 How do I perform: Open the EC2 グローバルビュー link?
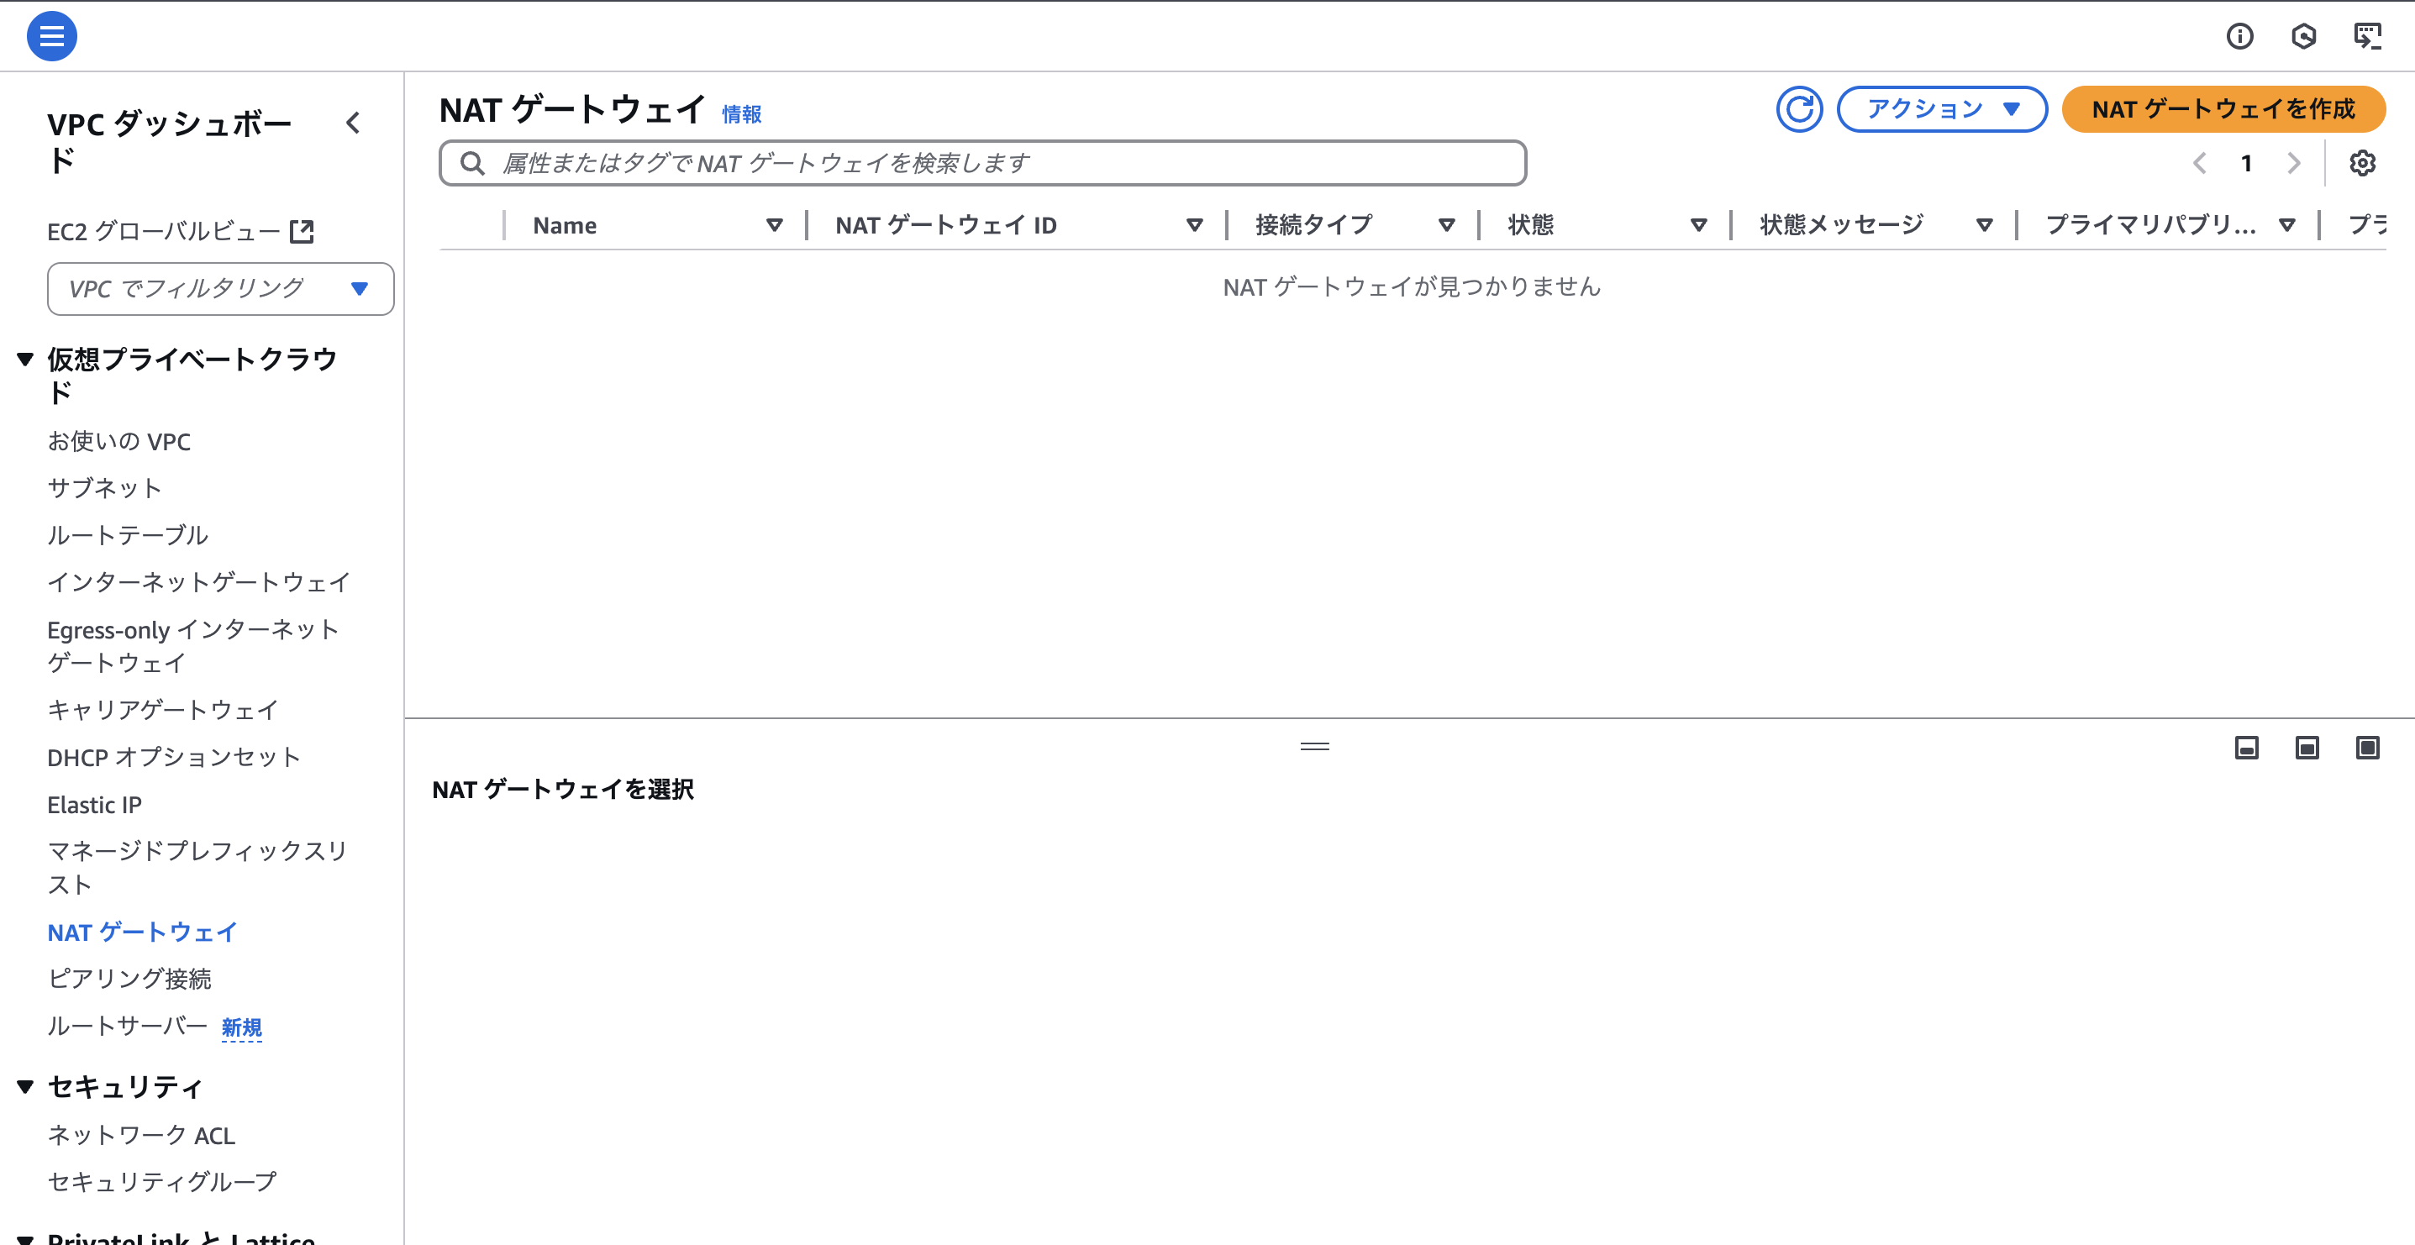click(164, 231)
